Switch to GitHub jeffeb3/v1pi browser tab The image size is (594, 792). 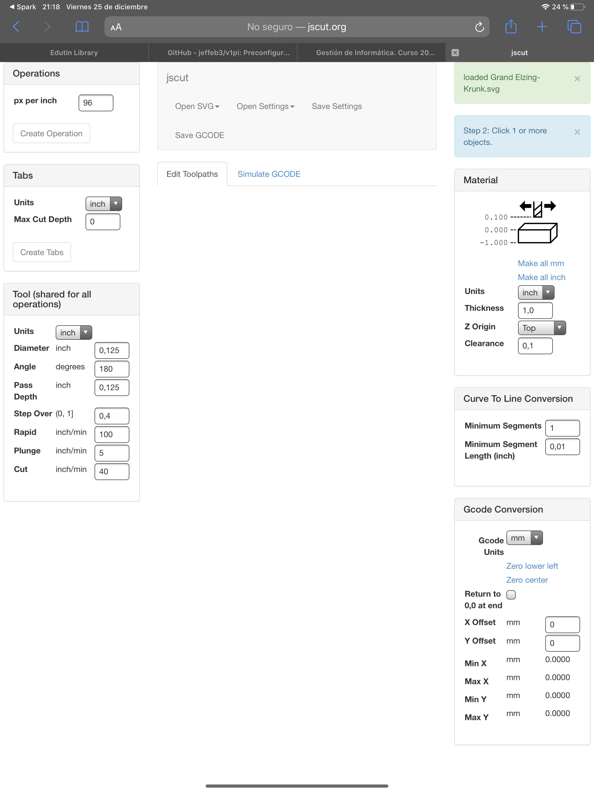pyautogui.click(x=223, y=53)
